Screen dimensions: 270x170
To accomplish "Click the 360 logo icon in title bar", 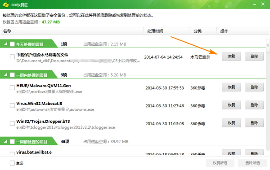I will click(x=6, y=5).
